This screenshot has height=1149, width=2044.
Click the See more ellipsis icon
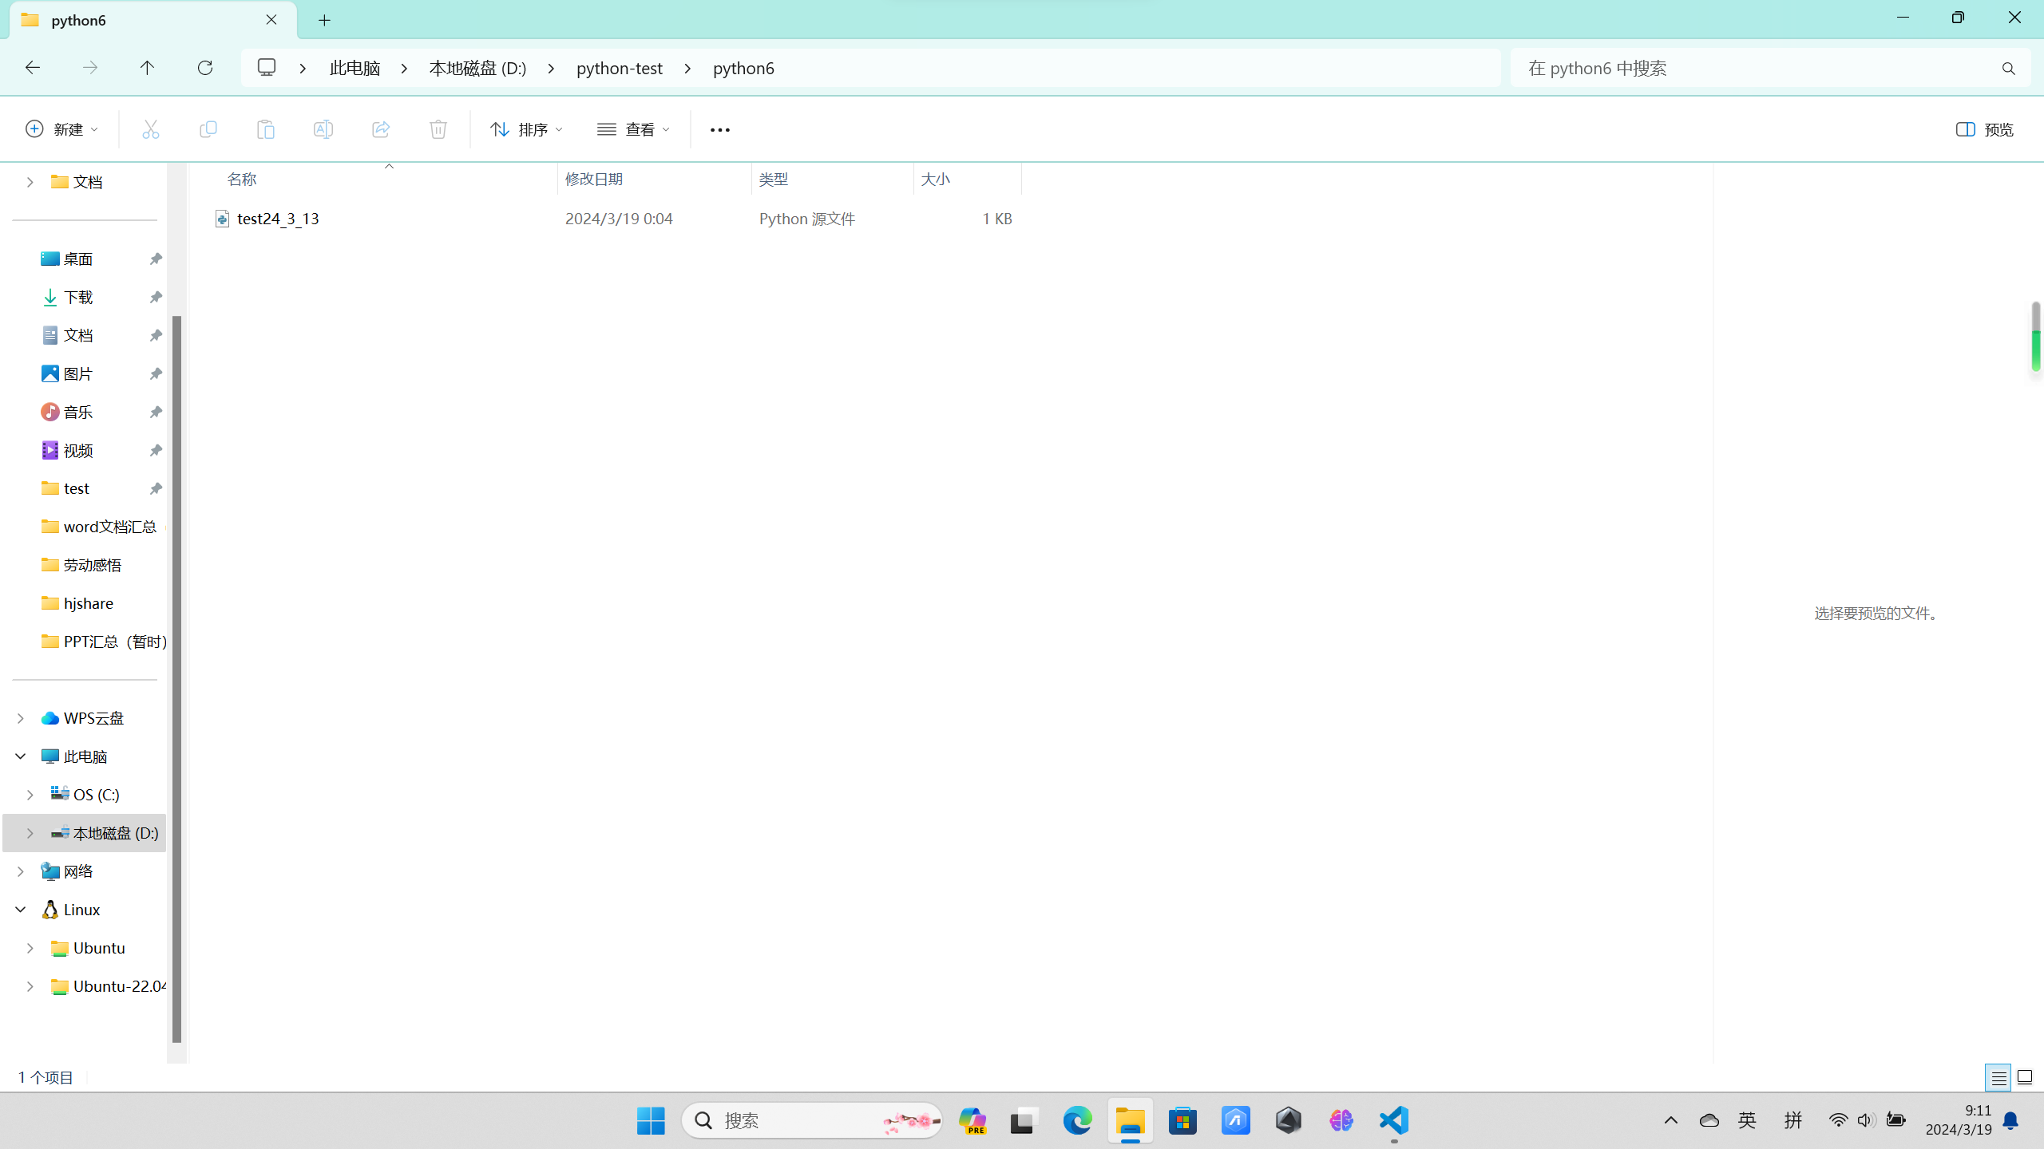tap(719, 129)
